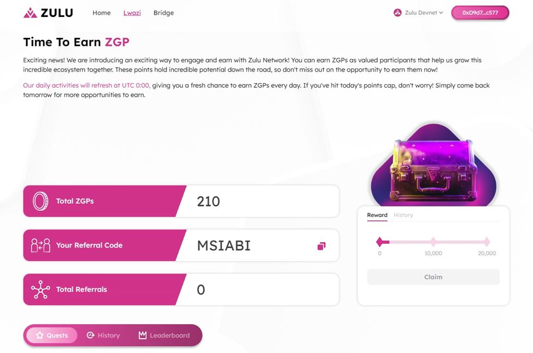Open wallet address 0xD9d7...c577 button
Image resolution: width=533 pixels, height=353 pixels.
[480, 13]
